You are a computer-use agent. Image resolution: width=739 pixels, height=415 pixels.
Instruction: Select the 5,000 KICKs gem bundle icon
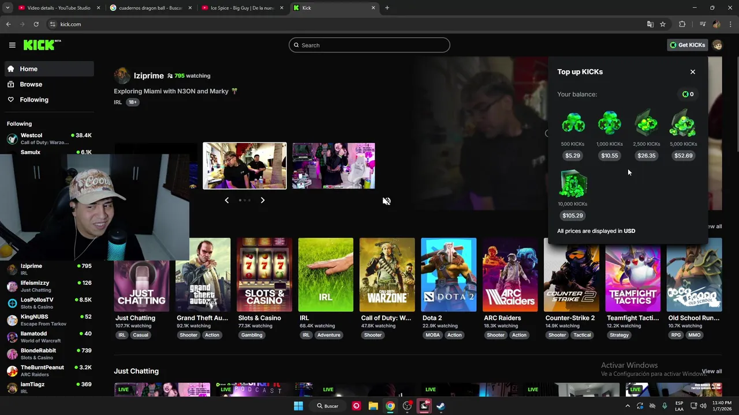[683, 123]
